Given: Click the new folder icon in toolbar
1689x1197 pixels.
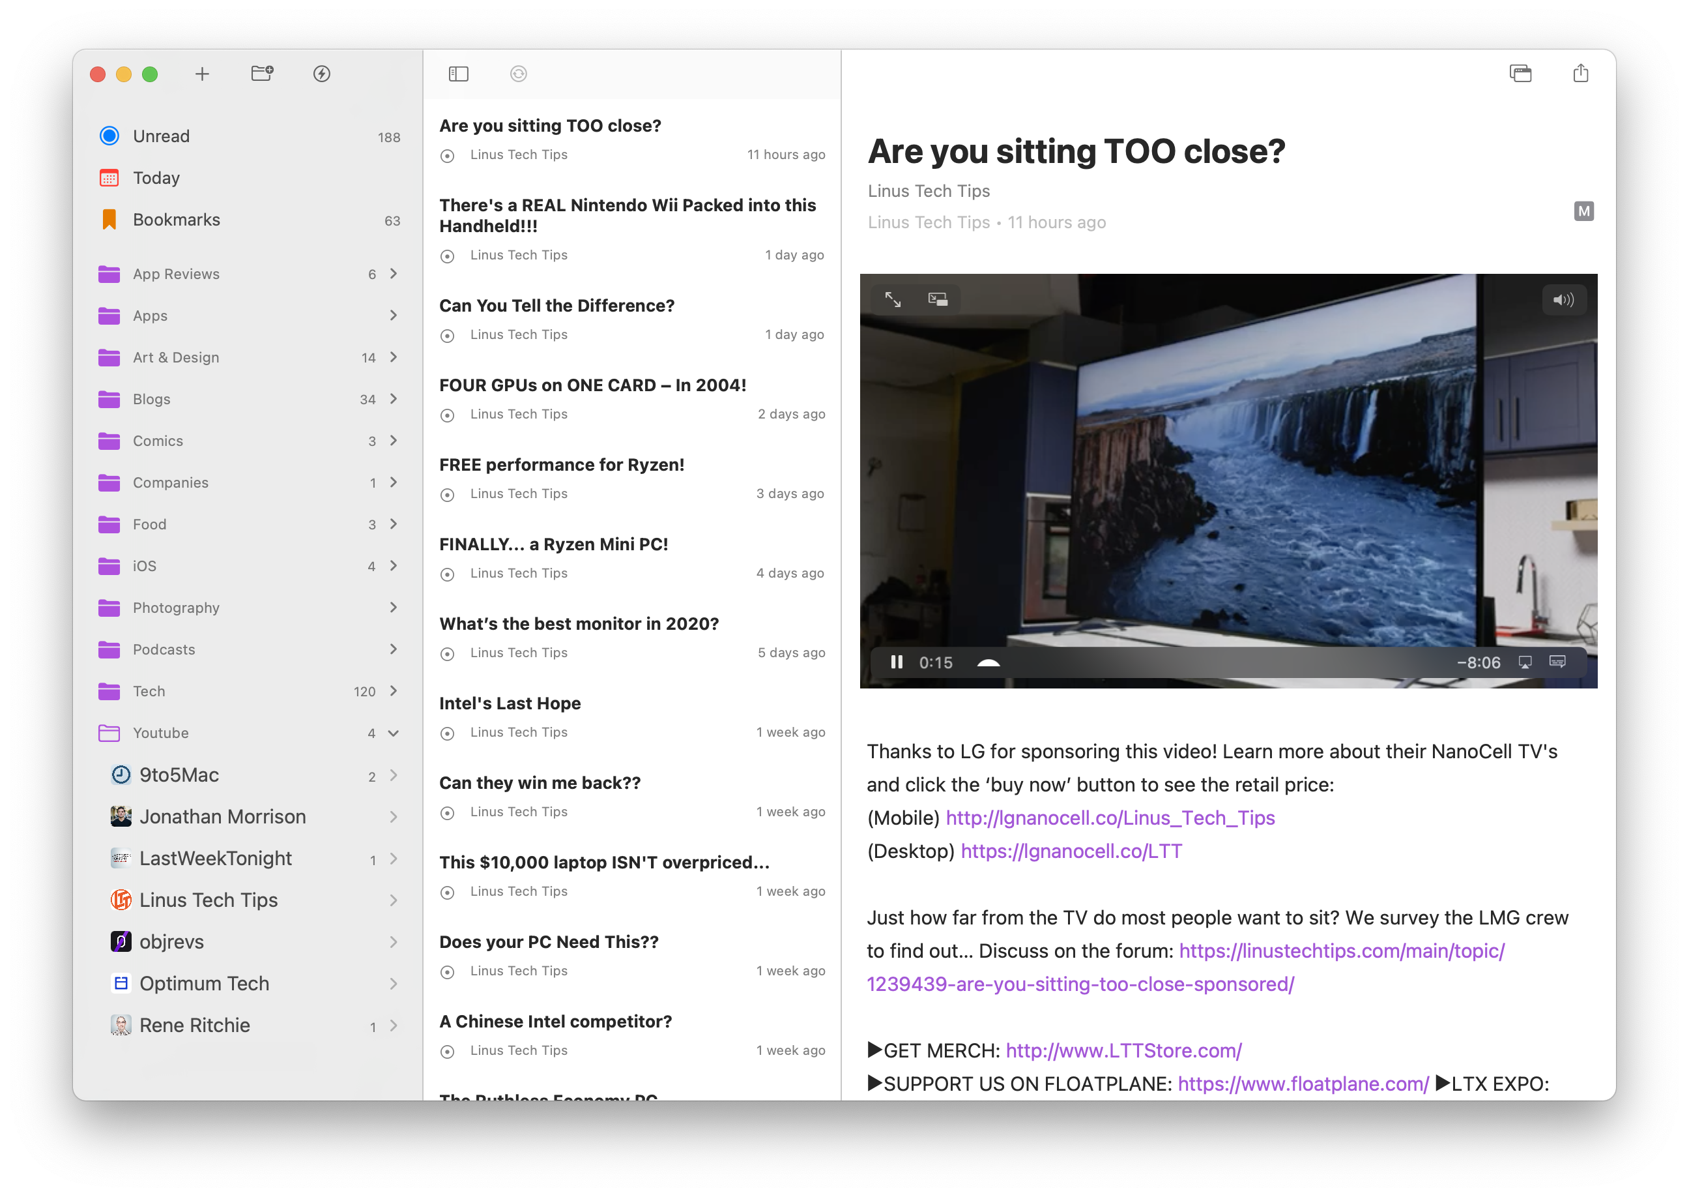Looking at the screenshot, I should [x=262, y=73].
